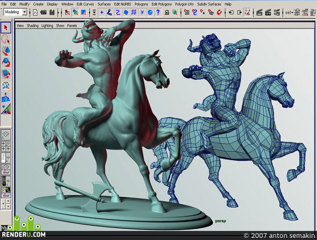Viewport: 317px width, 240px height.
Task: Open the Create menu
Action: [38, 4]
